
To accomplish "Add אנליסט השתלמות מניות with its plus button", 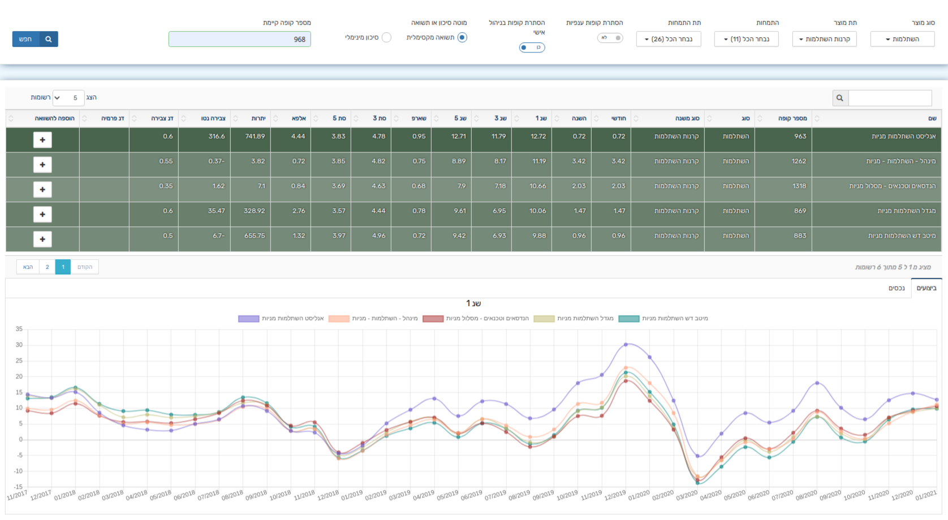I will (42, 140).
